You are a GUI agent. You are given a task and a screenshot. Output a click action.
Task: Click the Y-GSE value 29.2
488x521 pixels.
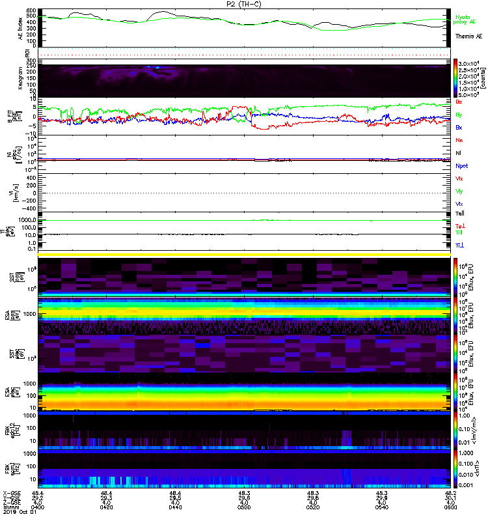(x=38, y=498)
